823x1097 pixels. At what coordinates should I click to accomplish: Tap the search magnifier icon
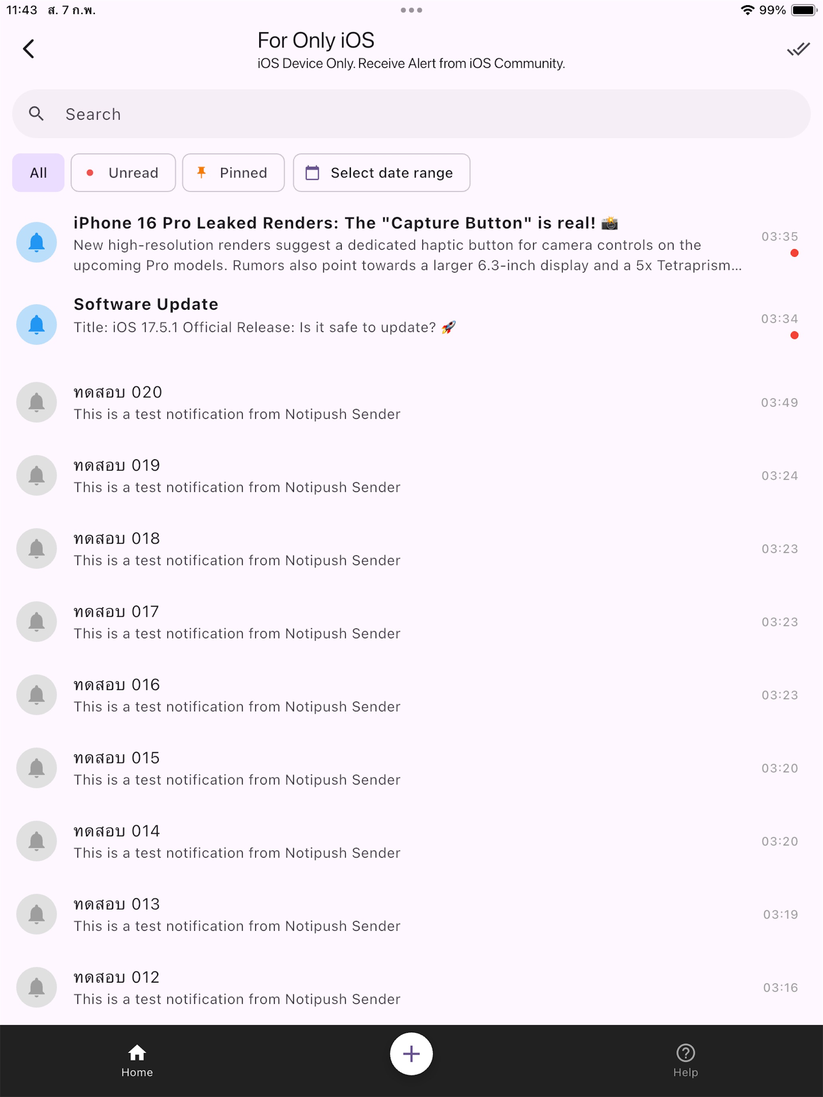pos(36,114)
